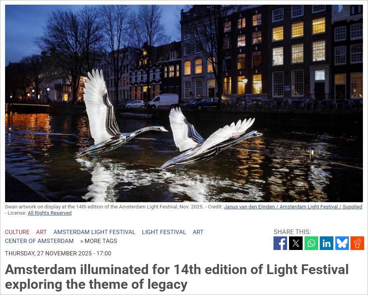Viewport: 368px width, 295px height.
Task: Open the CENTER OF AMSTERDAM tag
Action: pyautogui.click(x=39, y=241)
